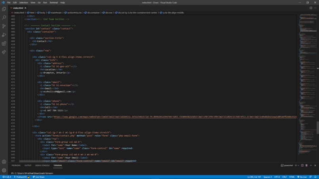Select the index.html editor tab
Viewport: 319px width, 179px height.
pyautogui.click(x=18, y=8)
